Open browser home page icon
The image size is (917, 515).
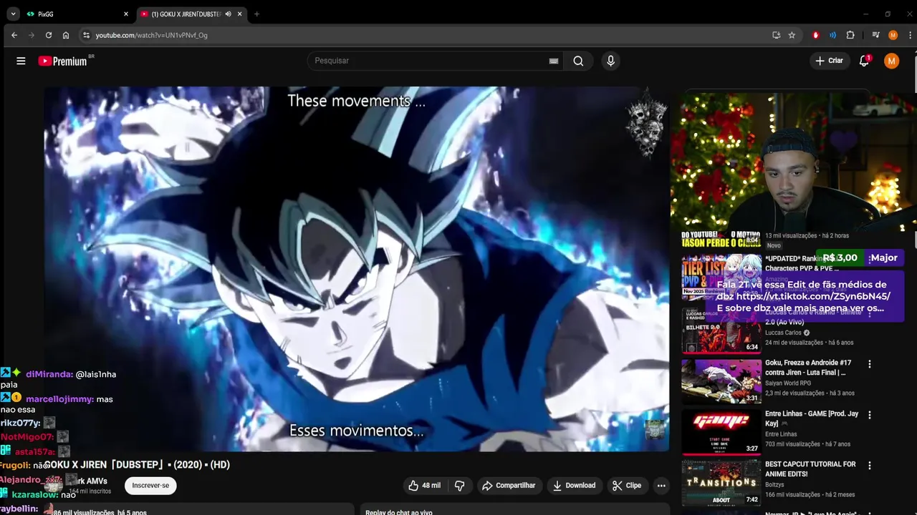(66, 35)
